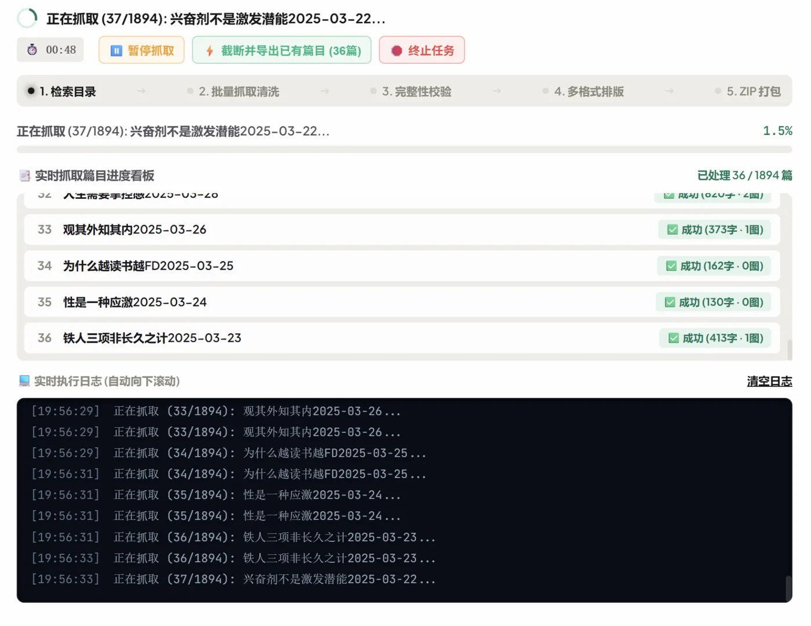Viewport: 811px width, 626px height.
Task: Click the pause icon in 暂停抓取
Action: pos(116,50)
